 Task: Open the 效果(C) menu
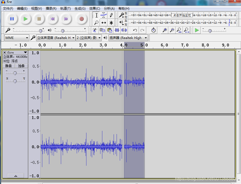tap(95, 9)
